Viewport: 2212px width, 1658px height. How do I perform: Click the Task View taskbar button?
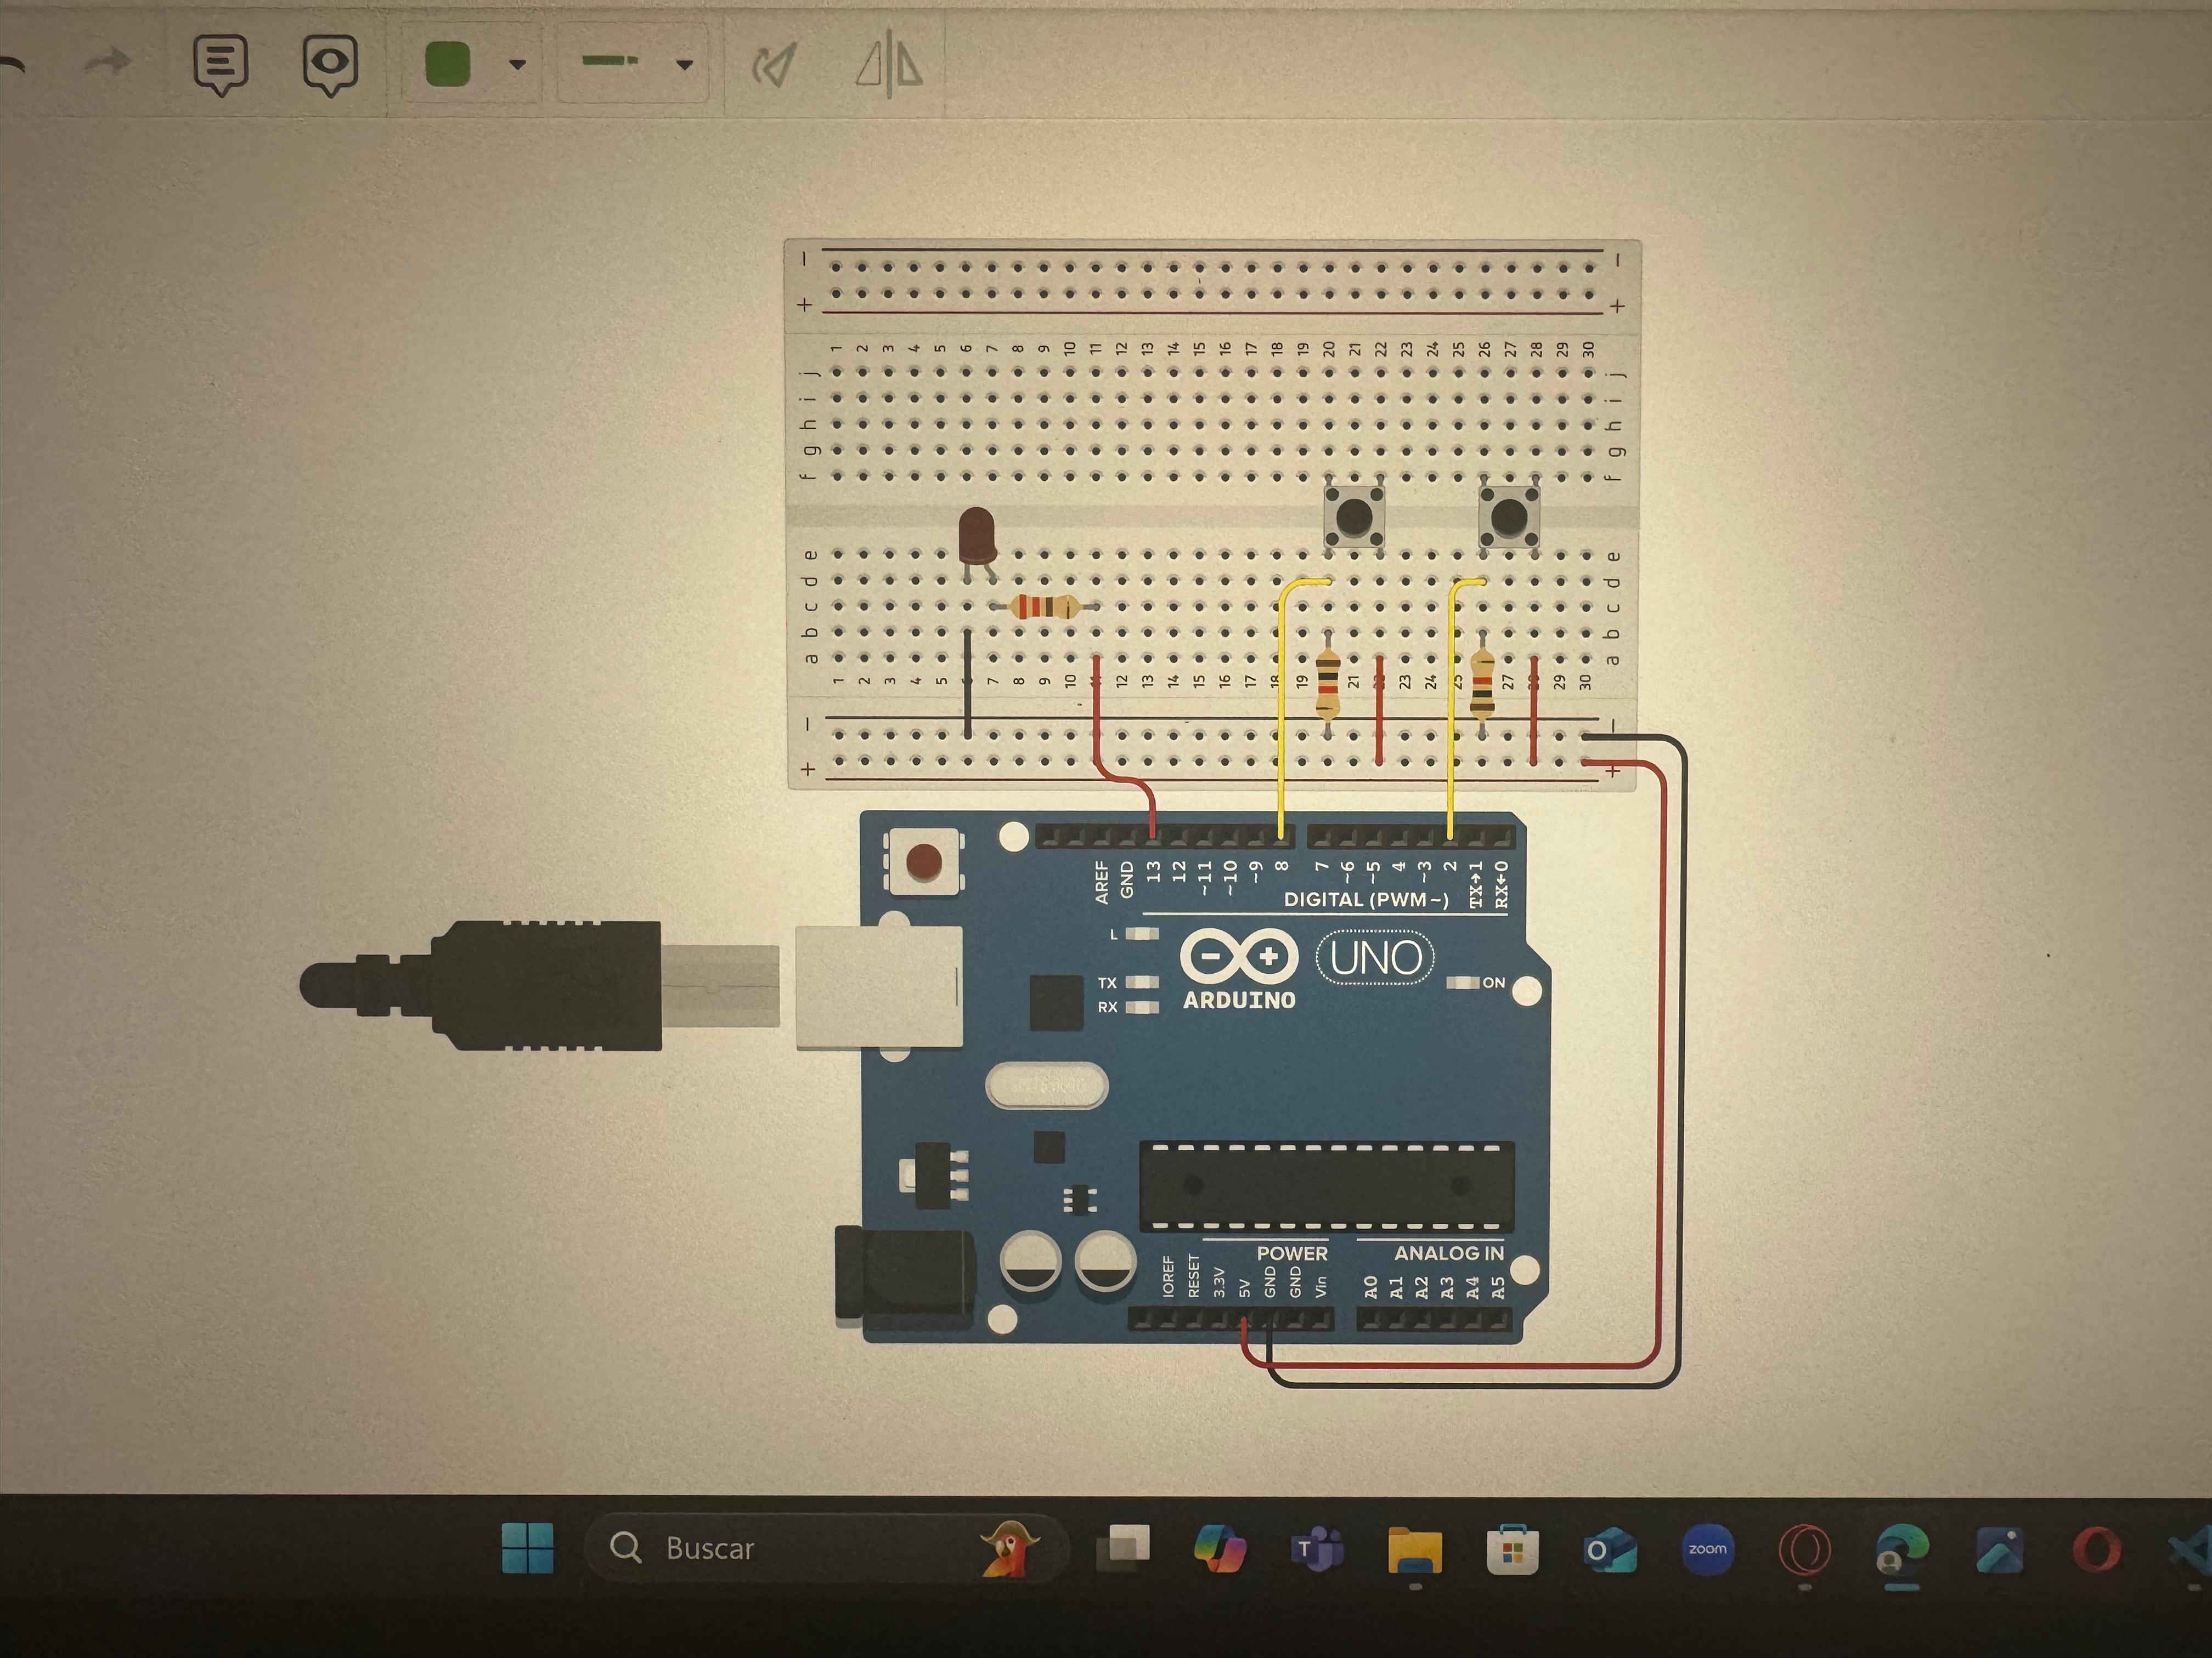click(x=1124, y=1548)
